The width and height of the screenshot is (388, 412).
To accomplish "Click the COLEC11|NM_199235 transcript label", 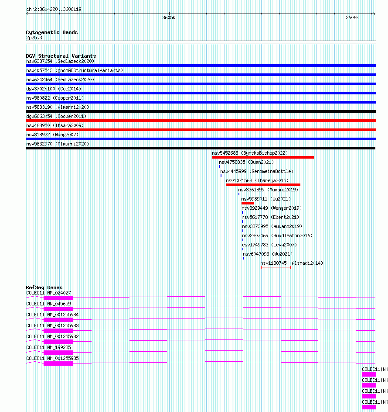I will (x=48, y=348).
